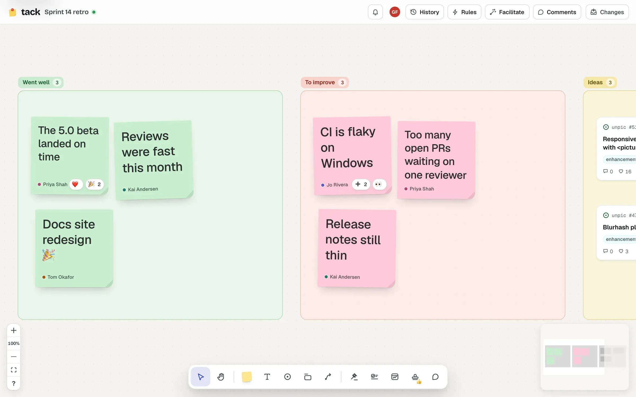The height and width of the screenshot is (397, 636).
Task: Click the minimap overview
Action: click(585, 357)
